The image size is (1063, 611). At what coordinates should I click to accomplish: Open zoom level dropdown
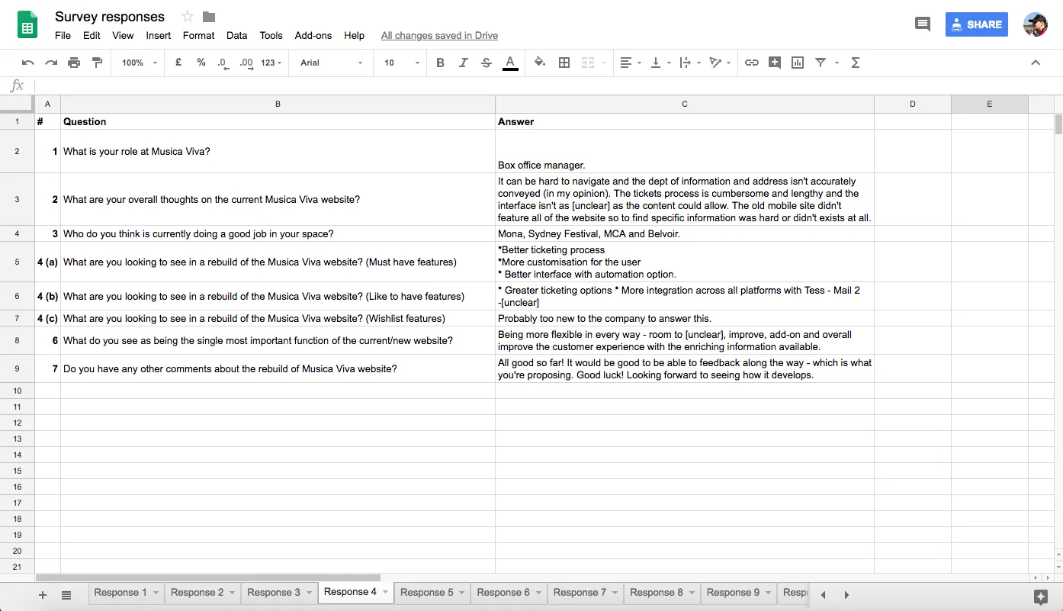point(140,63)
